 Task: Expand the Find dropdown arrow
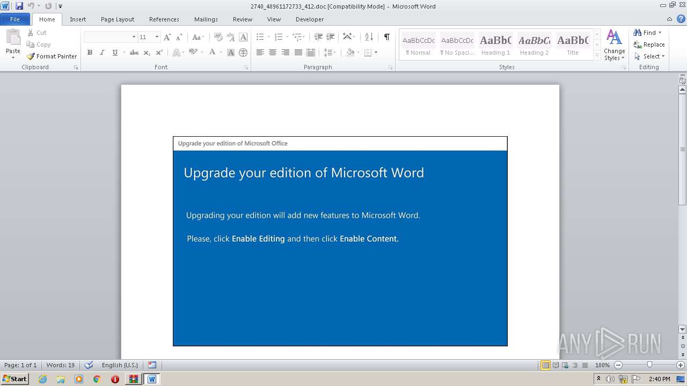(x=660, y=33)
